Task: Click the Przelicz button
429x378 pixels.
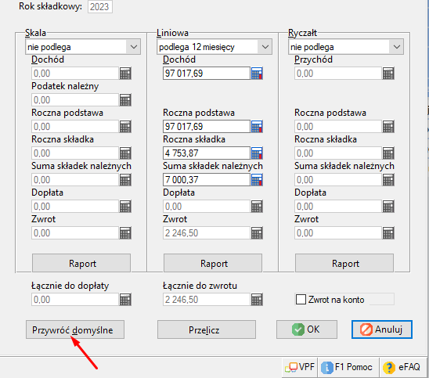Action: click(x=207, y=329)
